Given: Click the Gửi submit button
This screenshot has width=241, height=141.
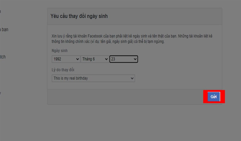Looking at the screenshot, I should (x=214, y=97).
